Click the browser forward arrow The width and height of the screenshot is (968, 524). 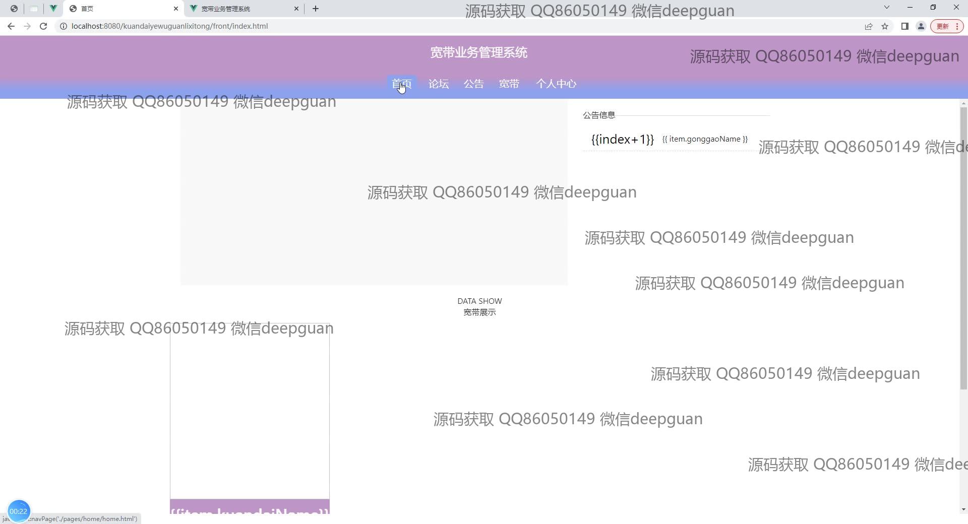click(27, 26)
